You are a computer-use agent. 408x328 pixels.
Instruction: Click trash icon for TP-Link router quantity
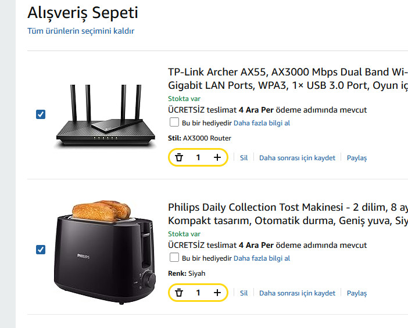179,157
